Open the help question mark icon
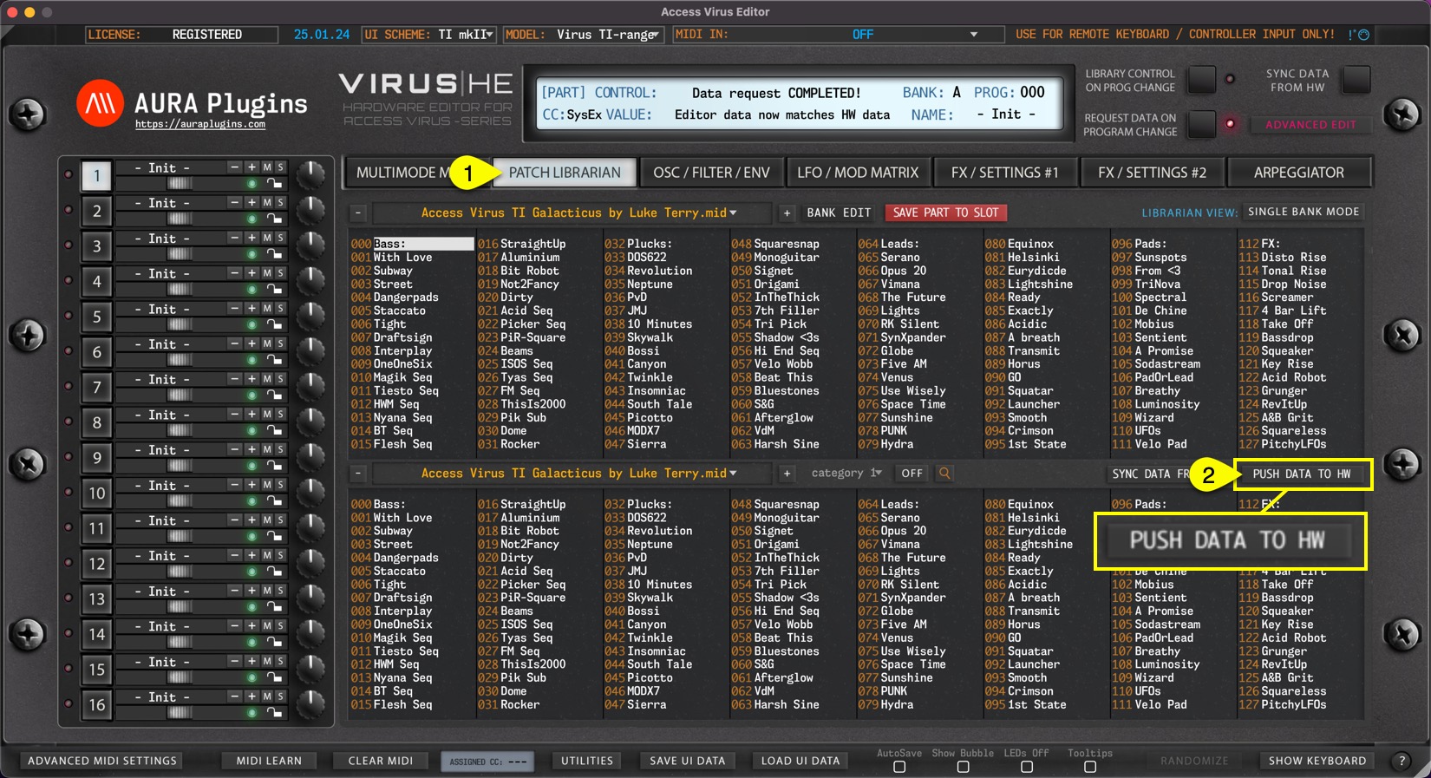 [1402, 761]
